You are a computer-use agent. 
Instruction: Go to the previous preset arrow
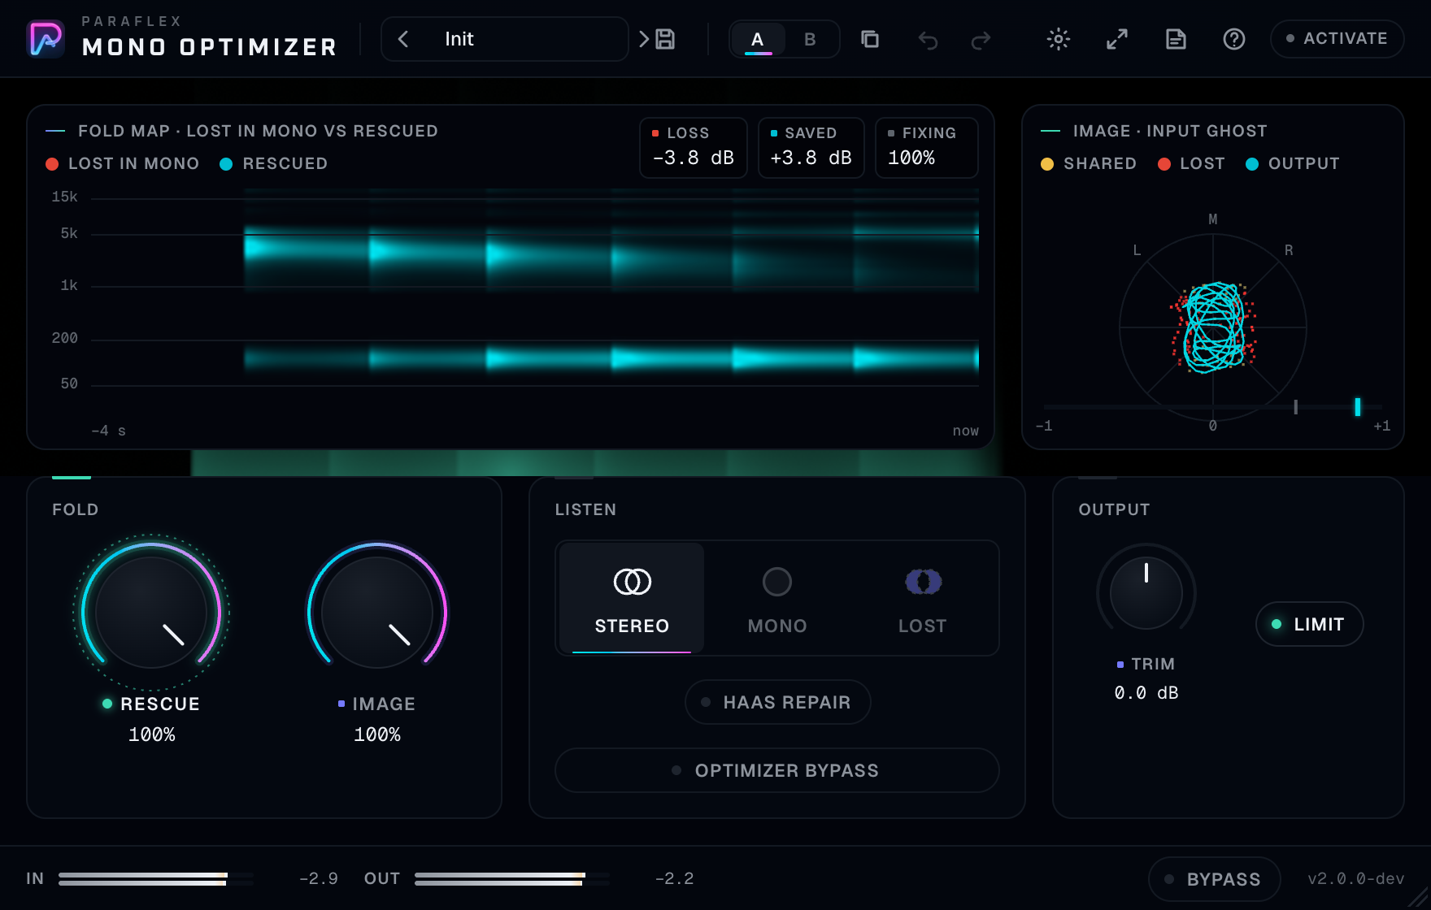[x=403, y=39]
